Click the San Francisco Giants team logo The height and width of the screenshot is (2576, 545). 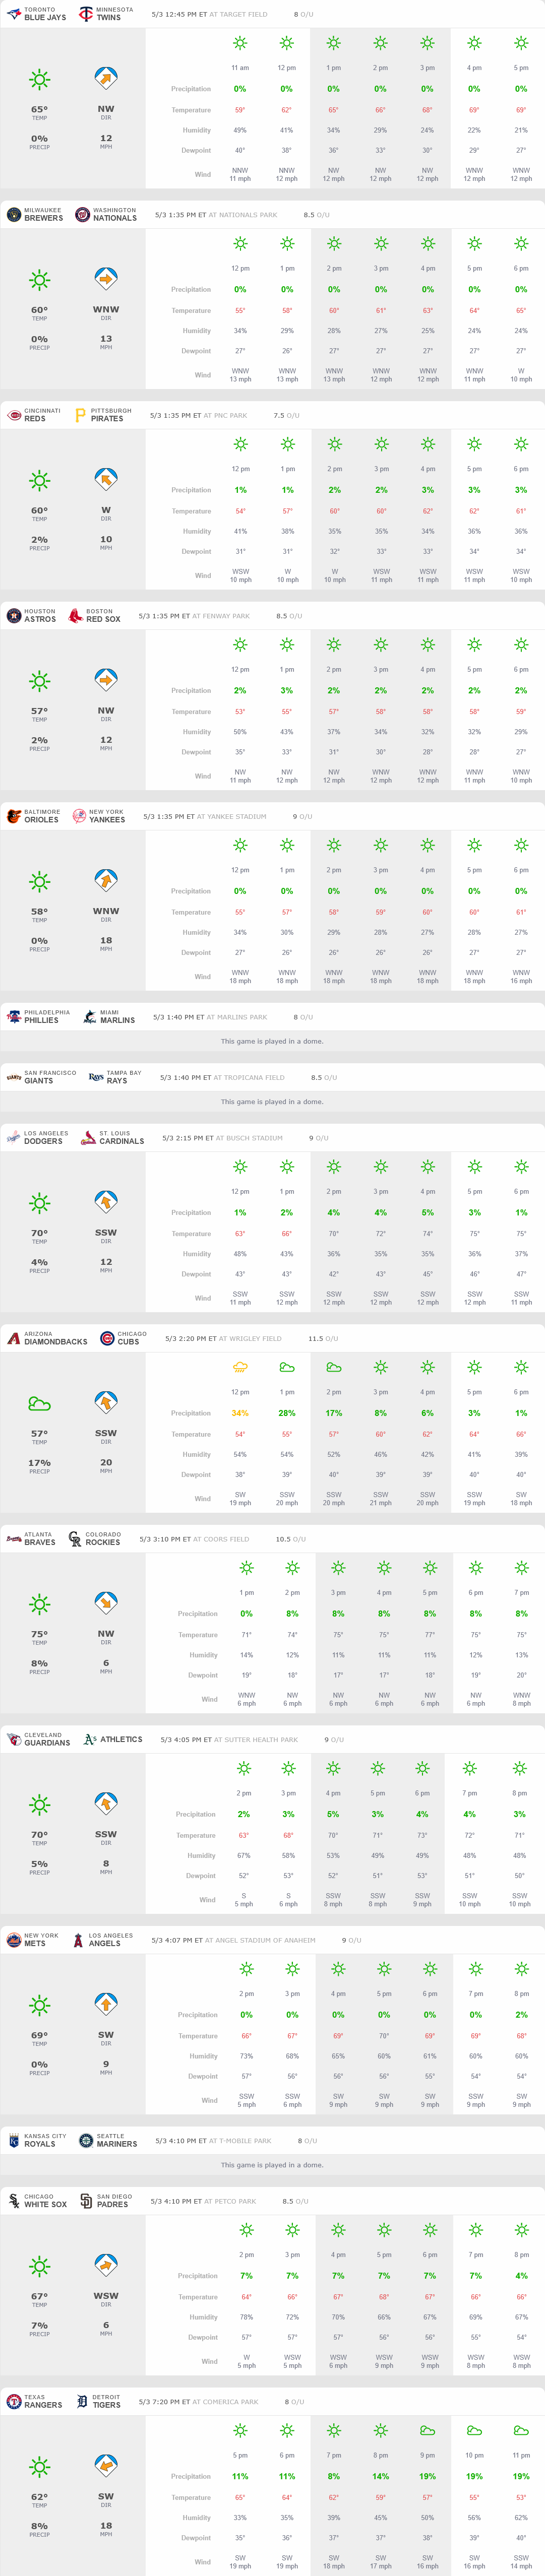(x=14, y=1077)
